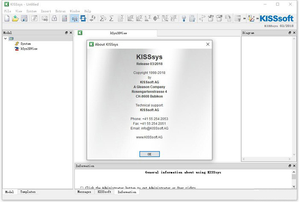Image resolution: width=299 pixels, height=202 pixels.
Task: Click the cube with sigma toolbar icon
Action: [x=156, y=18]
